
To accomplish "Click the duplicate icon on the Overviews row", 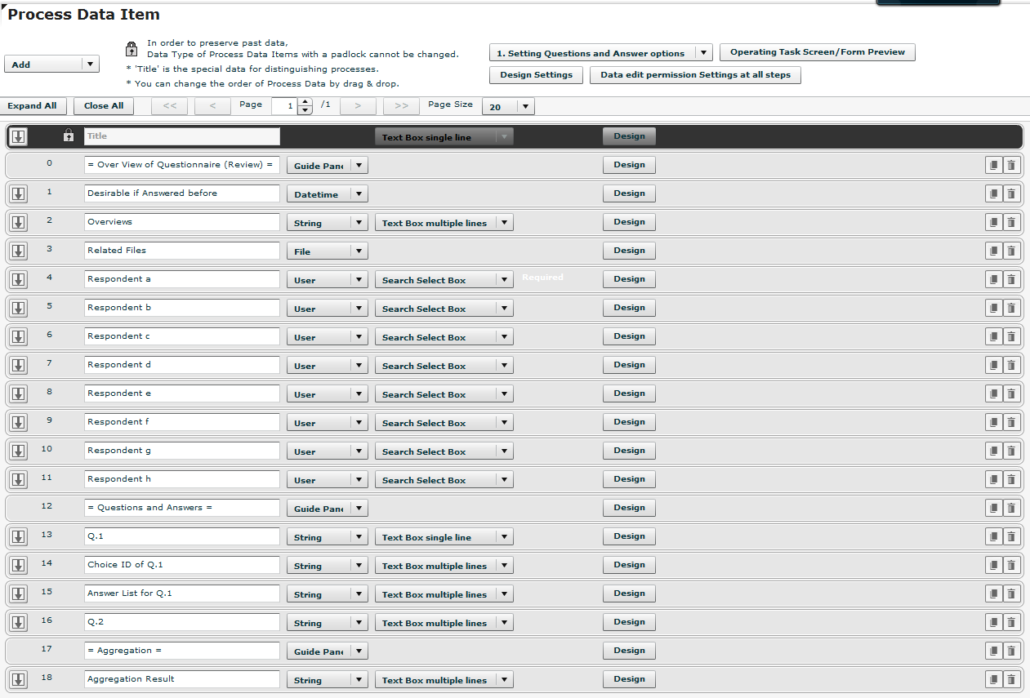I will click(993, 222).
